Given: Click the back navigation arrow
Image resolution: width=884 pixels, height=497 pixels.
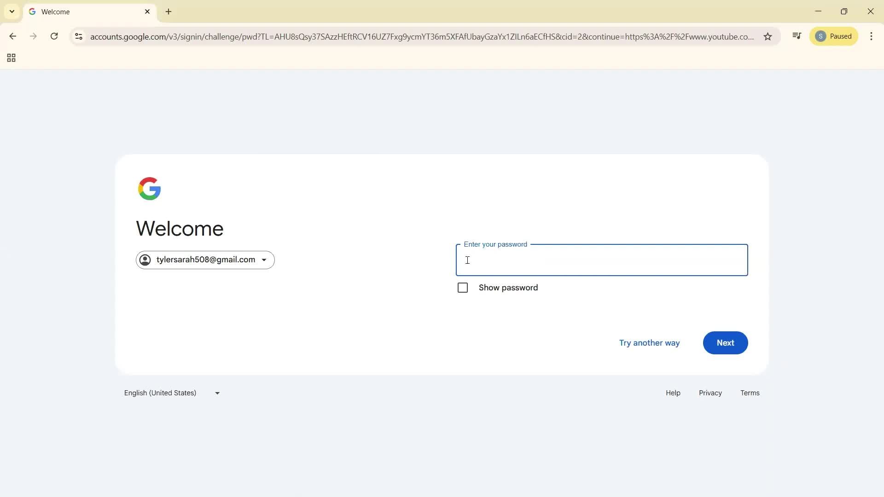Looking at the screenshot, I should (x=12, y=36).
